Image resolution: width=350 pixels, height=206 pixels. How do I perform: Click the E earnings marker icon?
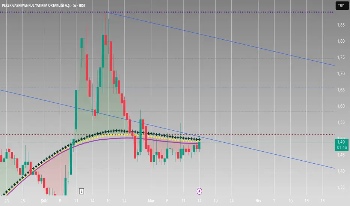81,191
